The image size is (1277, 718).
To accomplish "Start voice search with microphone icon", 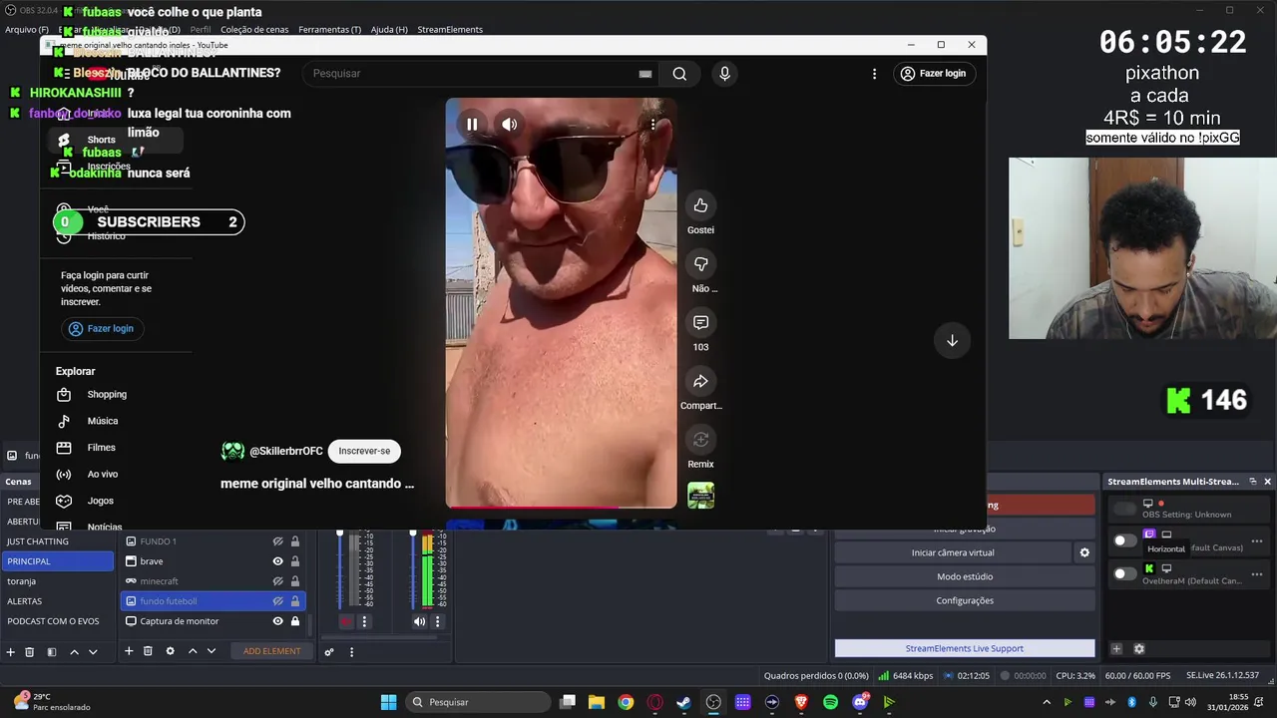I will (724, 74).
